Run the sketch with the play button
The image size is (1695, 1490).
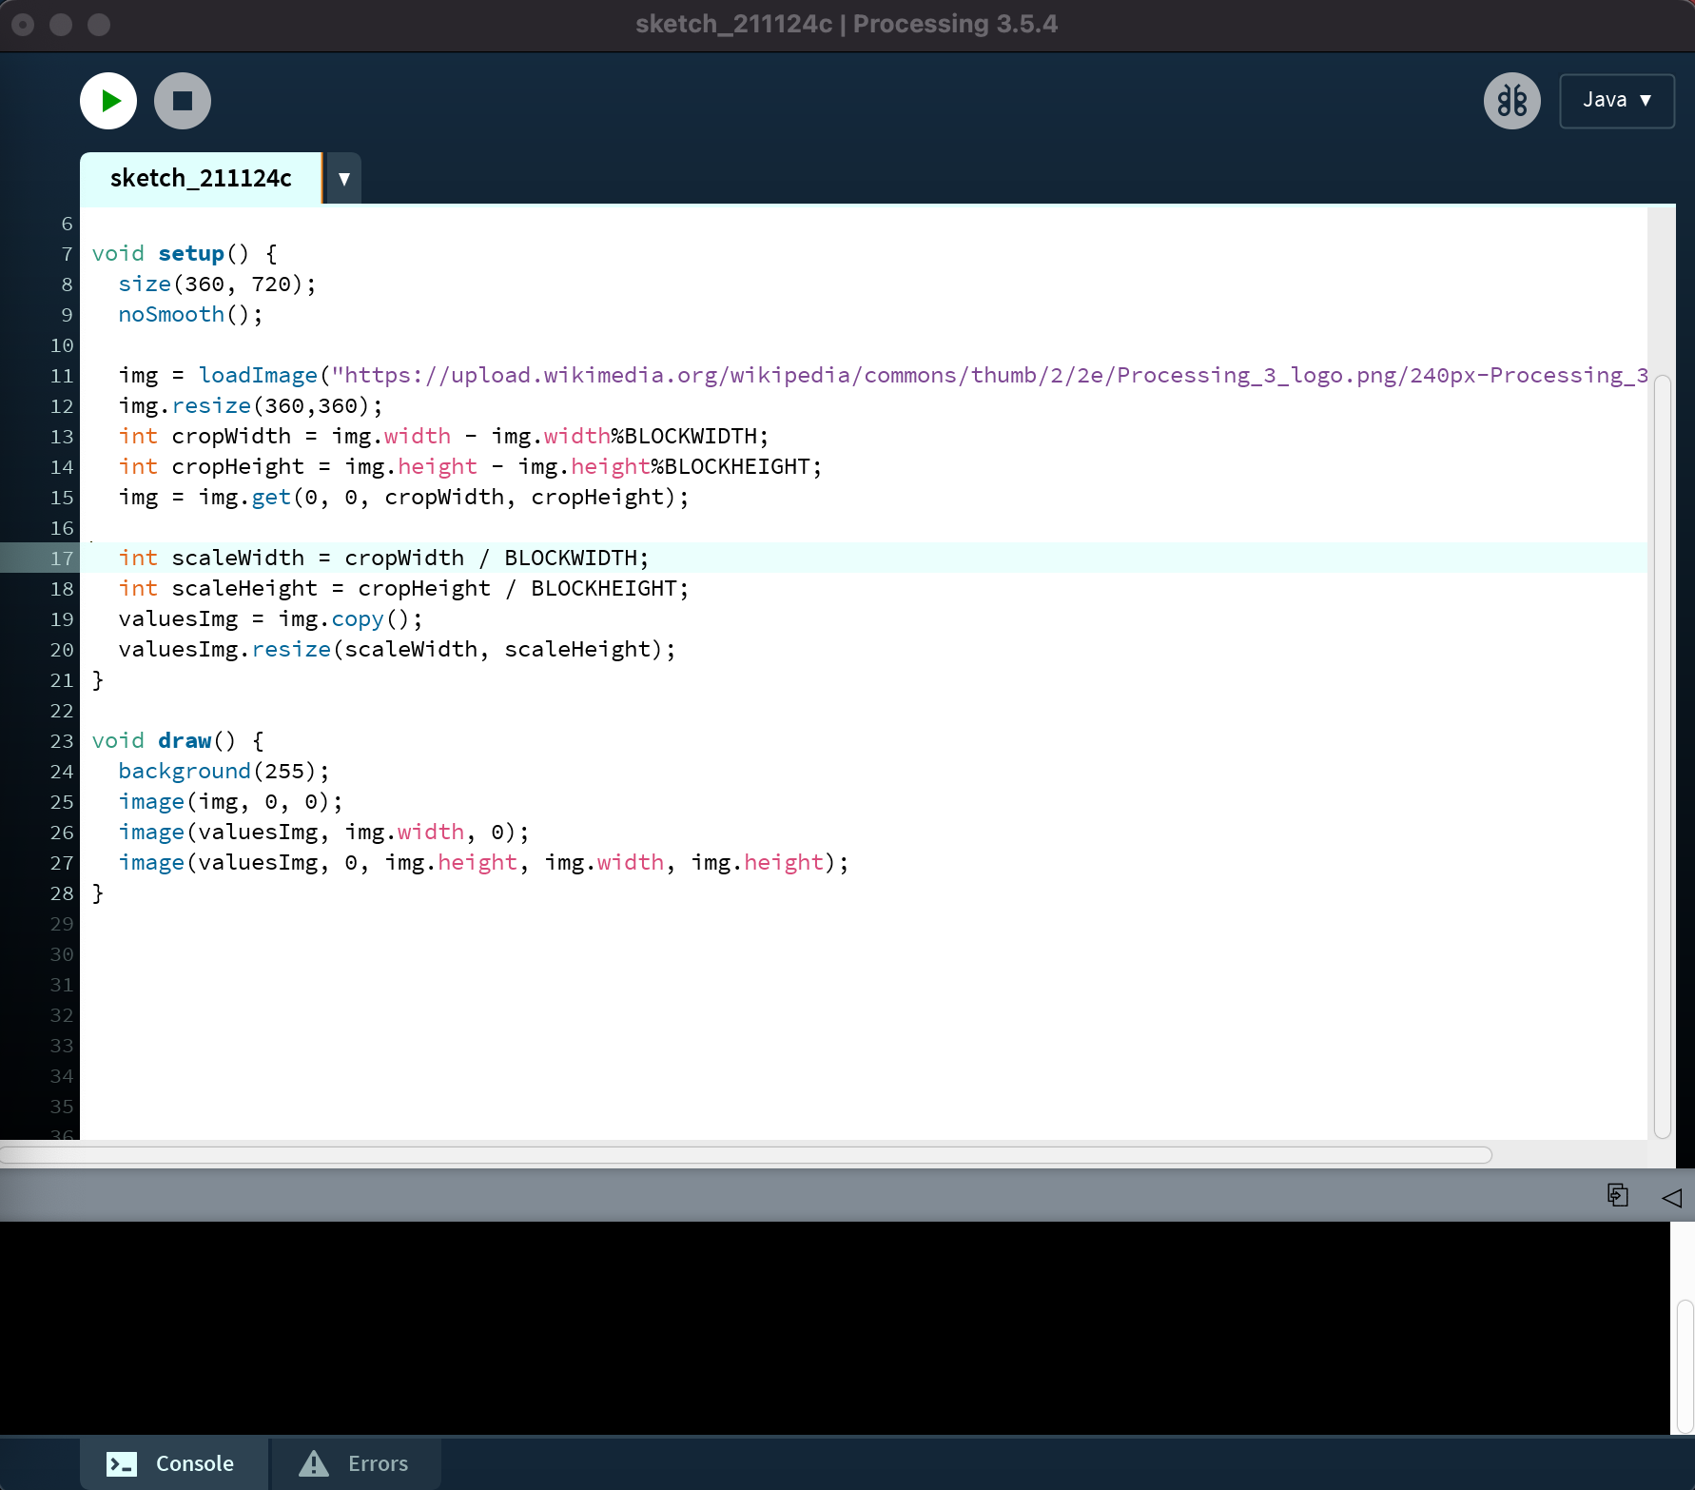[x=108, y=101]
